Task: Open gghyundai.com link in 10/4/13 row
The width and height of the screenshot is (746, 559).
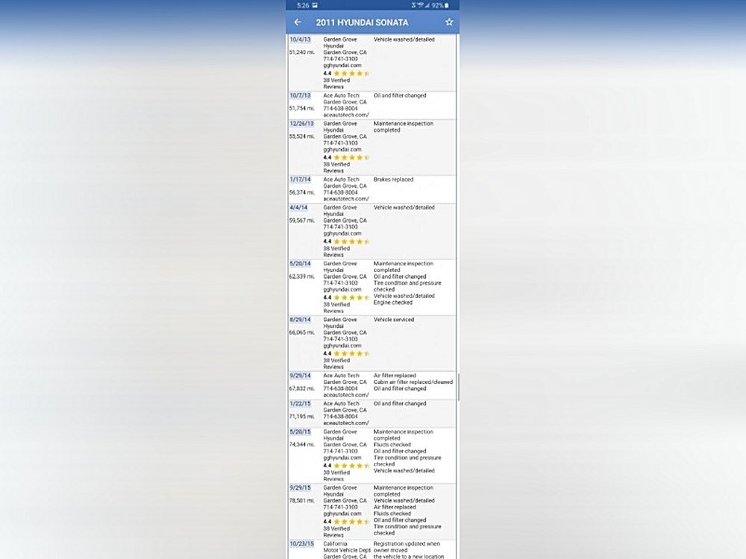Action: (x=342, y=66)
